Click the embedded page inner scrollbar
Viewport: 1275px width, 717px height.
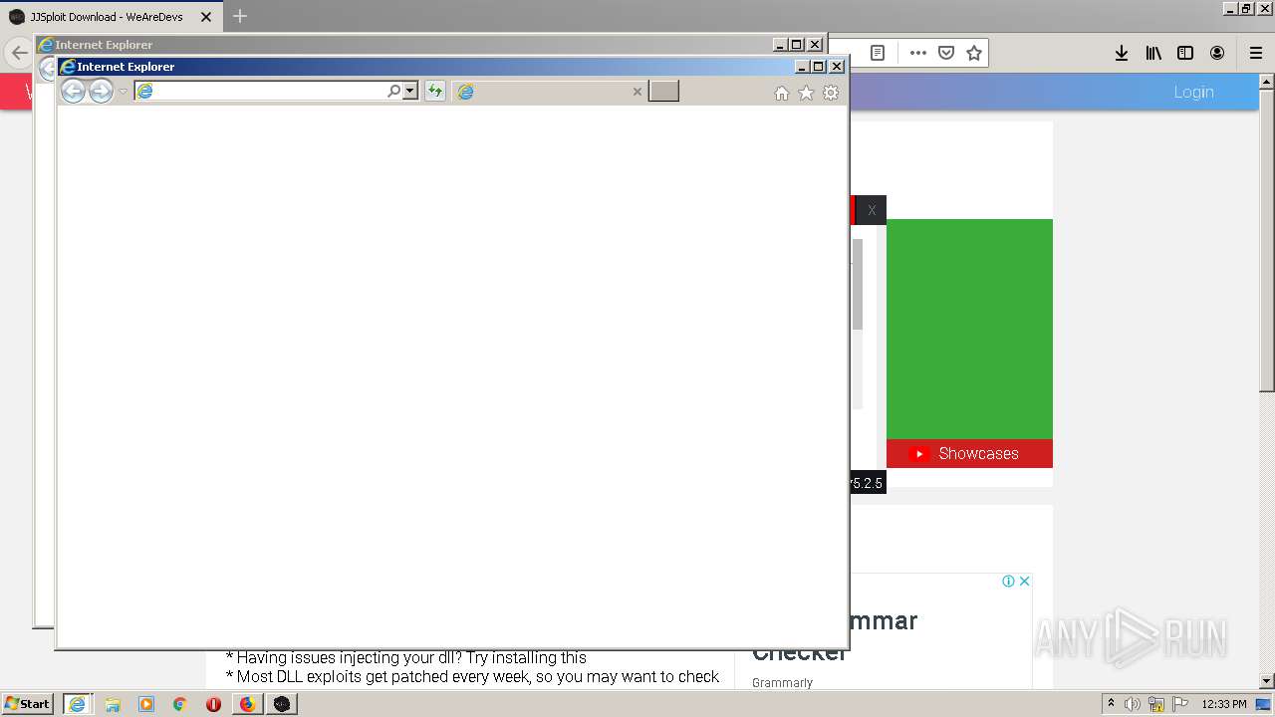(858, 284)
